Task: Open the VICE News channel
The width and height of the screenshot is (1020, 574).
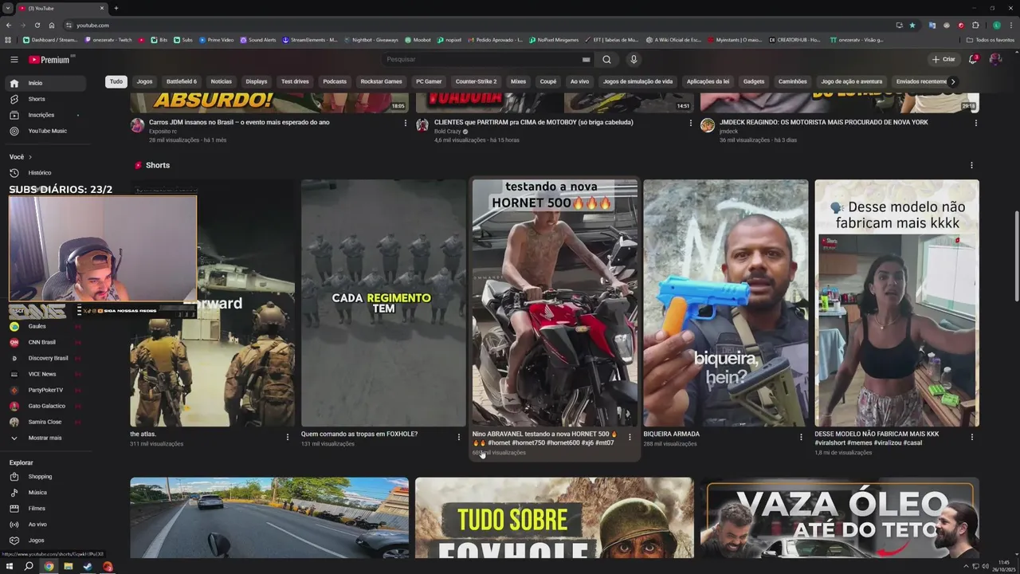Action: 44,374
